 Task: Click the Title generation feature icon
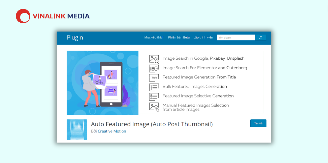coord(154,77)
